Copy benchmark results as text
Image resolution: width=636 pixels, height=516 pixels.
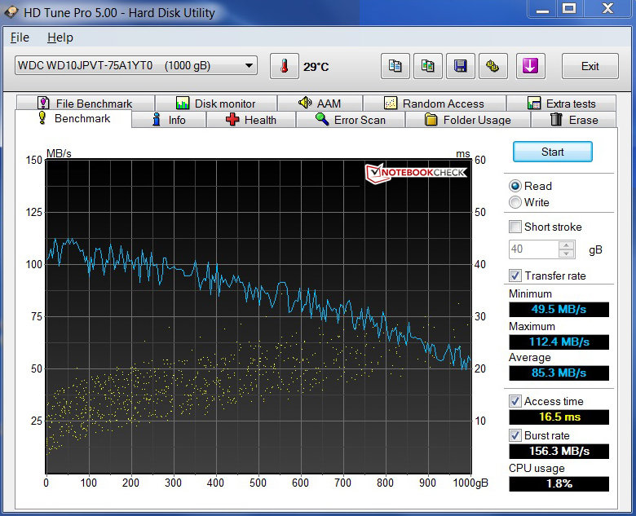pos(395,66)
